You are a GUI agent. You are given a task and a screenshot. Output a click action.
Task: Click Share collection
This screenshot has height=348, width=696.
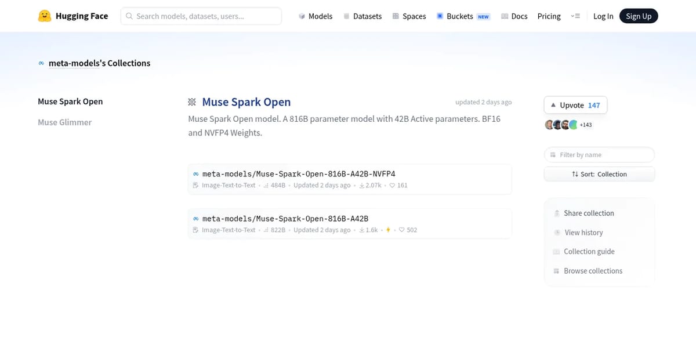(589, 213)
